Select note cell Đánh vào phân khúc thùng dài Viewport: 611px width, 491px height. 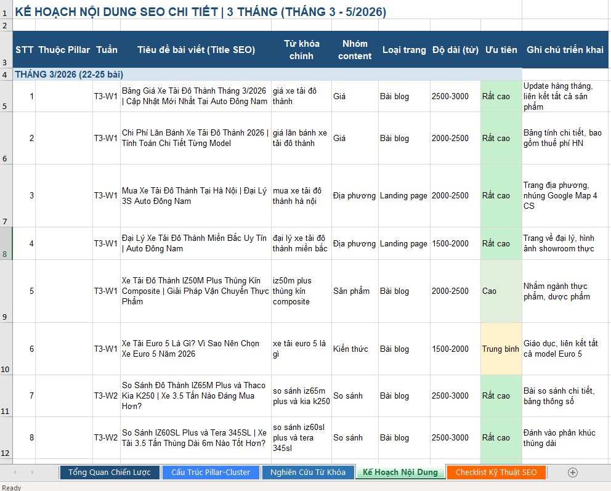[x=565, y=438]
